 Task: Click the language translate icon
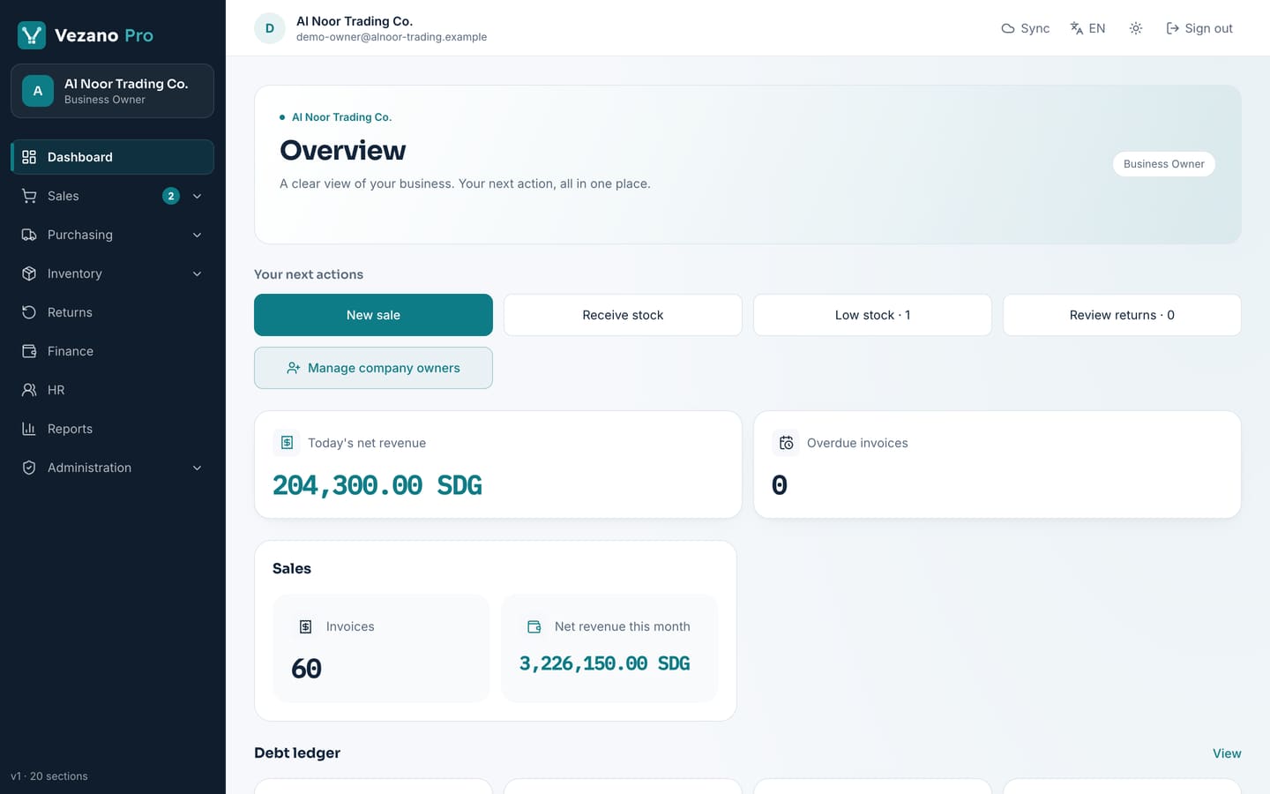click(x=1077, y=28)
